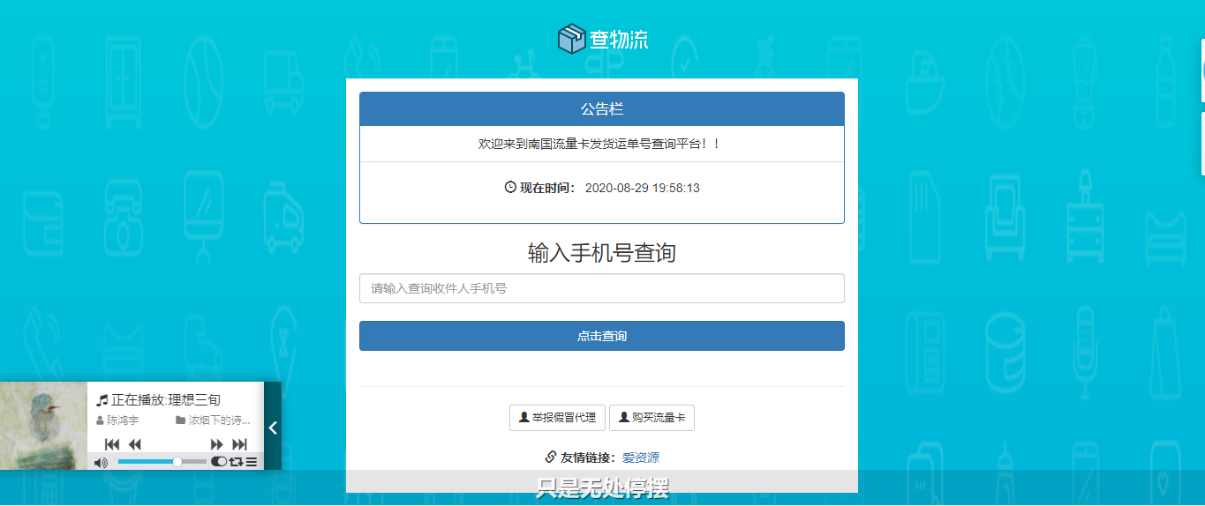1205x506 pixels.
Task: Click the 举报假冒代理 button
Action: pos(557,418)
